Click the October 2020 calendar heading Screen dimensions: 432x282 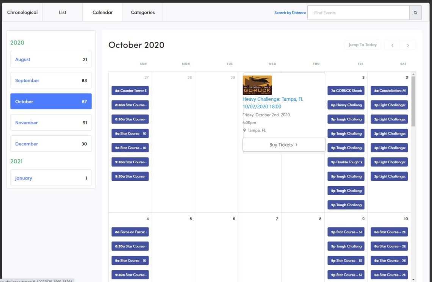[136, 45]
